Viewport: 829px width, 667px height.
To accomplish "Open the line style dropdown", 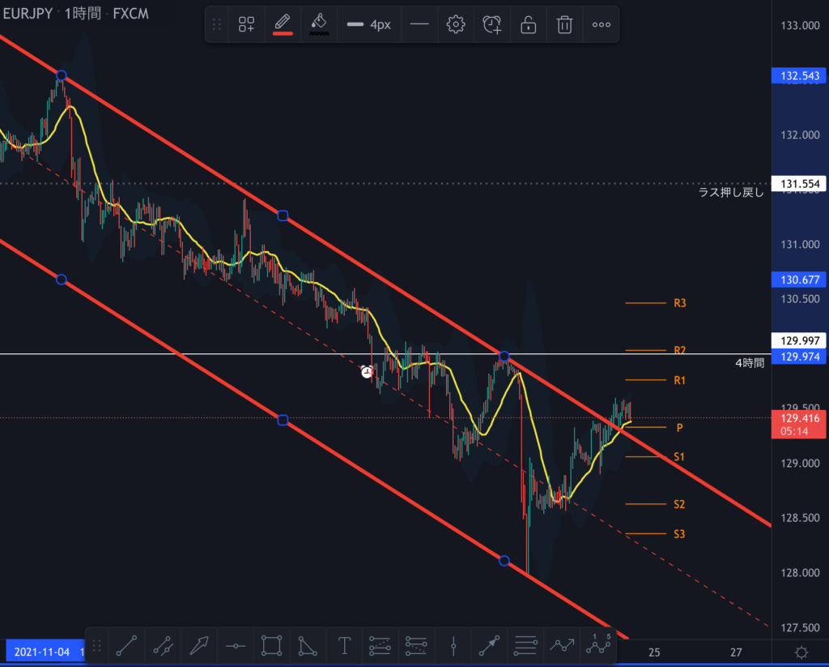I will [x=419, y=25].
